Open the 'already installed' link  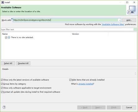coord(86,84)
